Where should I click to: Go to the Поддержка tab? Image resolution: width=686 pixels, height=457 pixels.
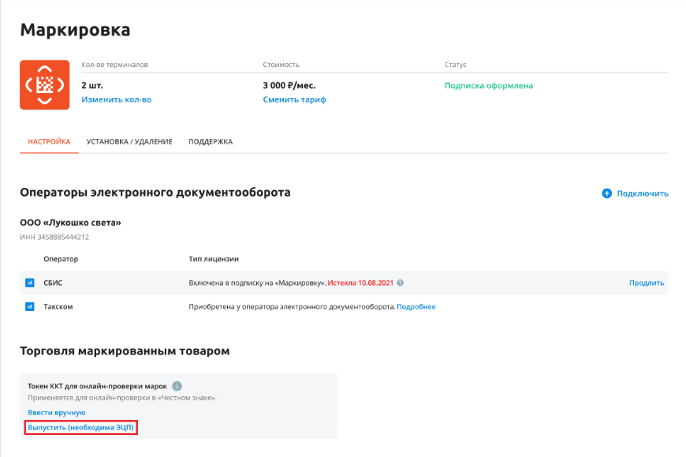click(211, 142)
